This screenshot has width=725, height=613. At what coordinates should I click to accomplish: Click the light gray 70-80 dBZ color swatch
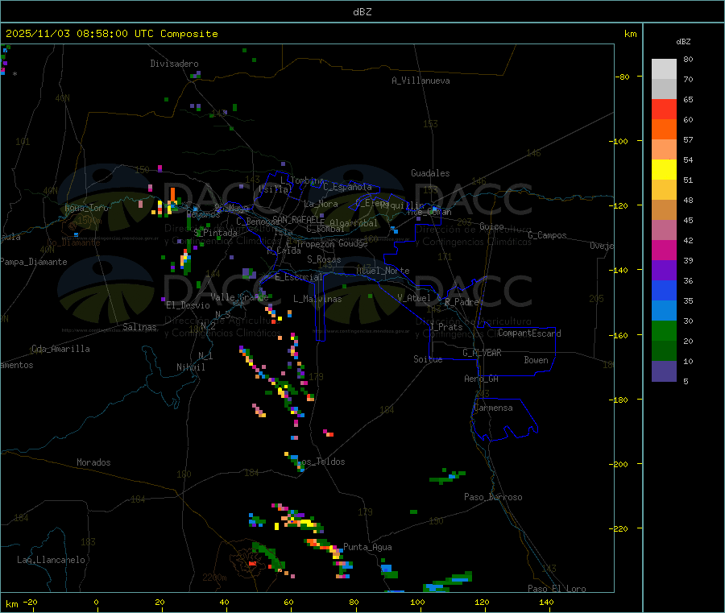pos(664,69)
